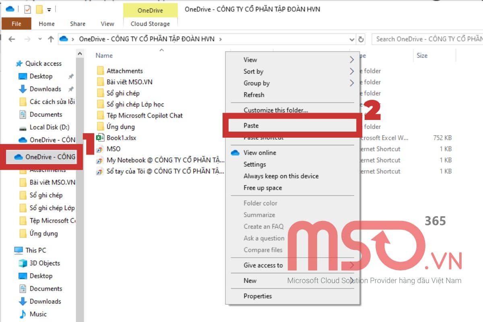This screenshot has width=483, height=322.
Task: Select This PC in navigation pane
Action: 36,250
